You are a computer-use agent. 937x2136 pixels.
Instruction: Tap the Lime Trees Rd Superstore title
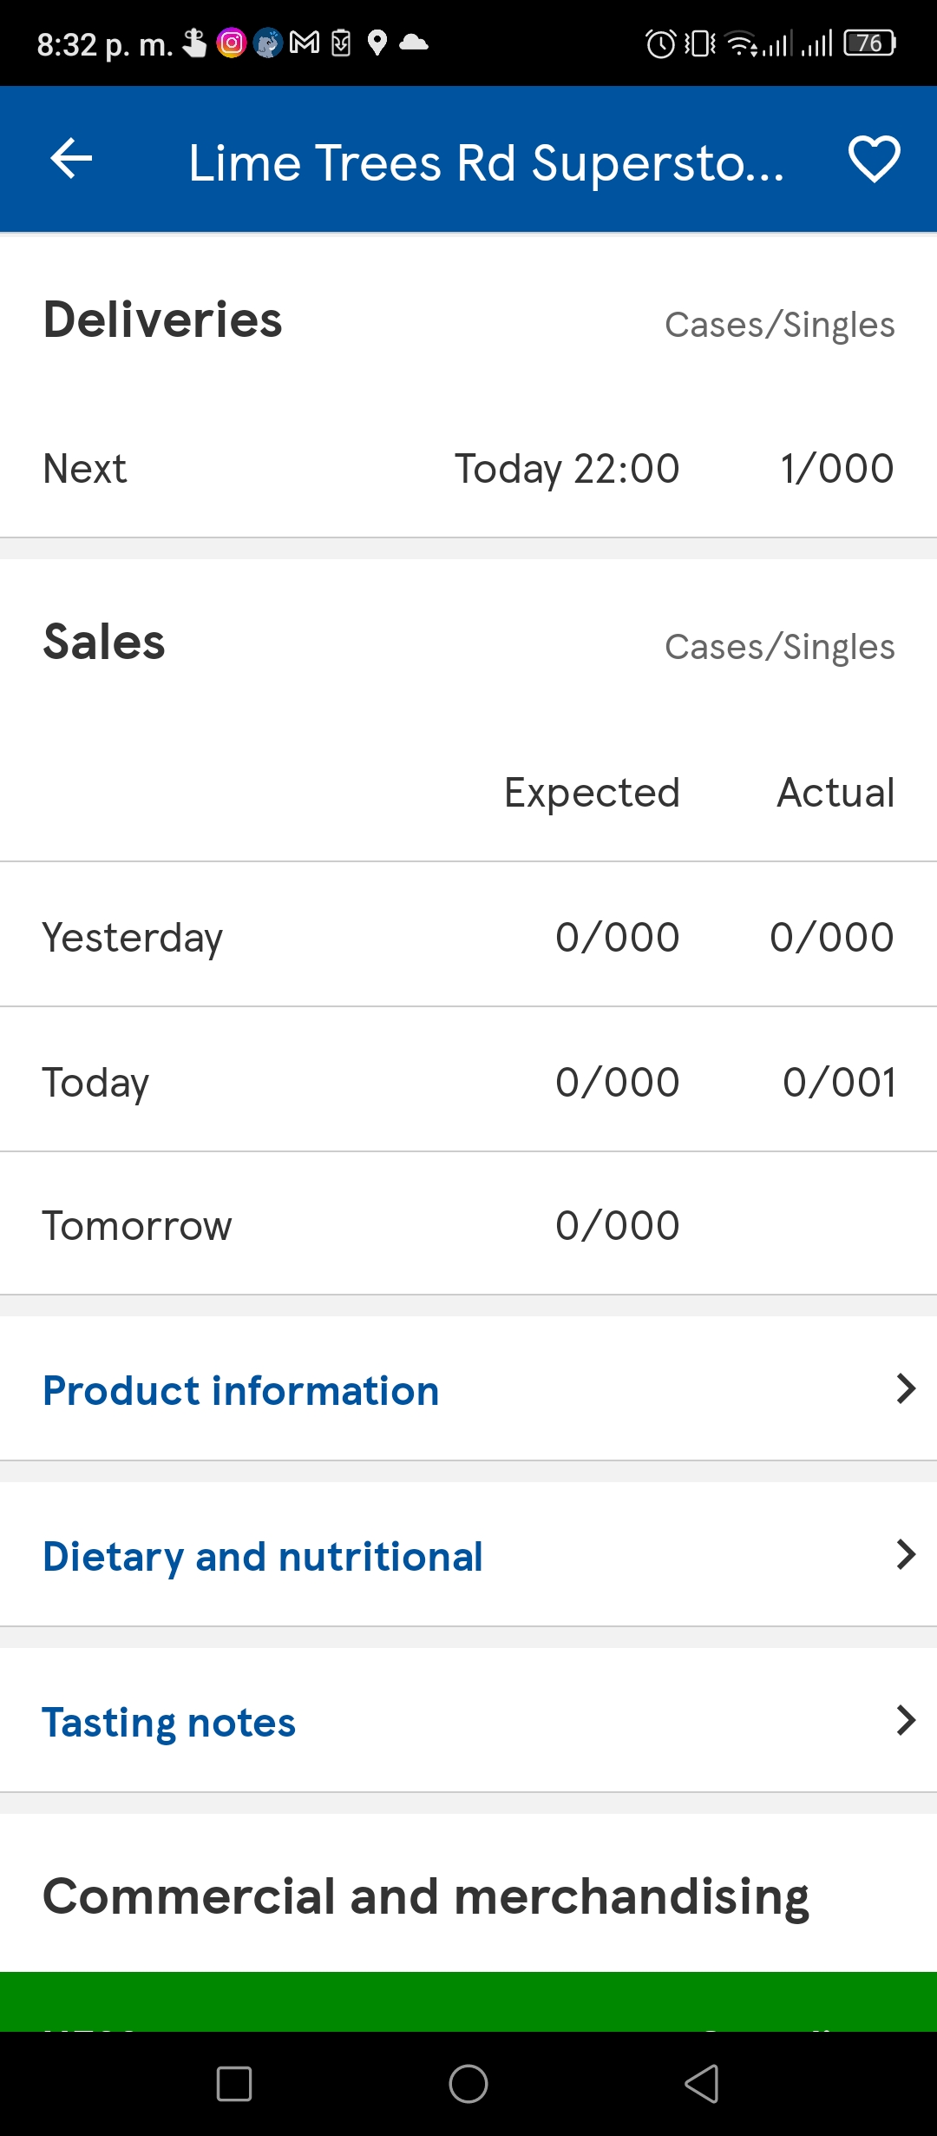(x=486, y=162)
